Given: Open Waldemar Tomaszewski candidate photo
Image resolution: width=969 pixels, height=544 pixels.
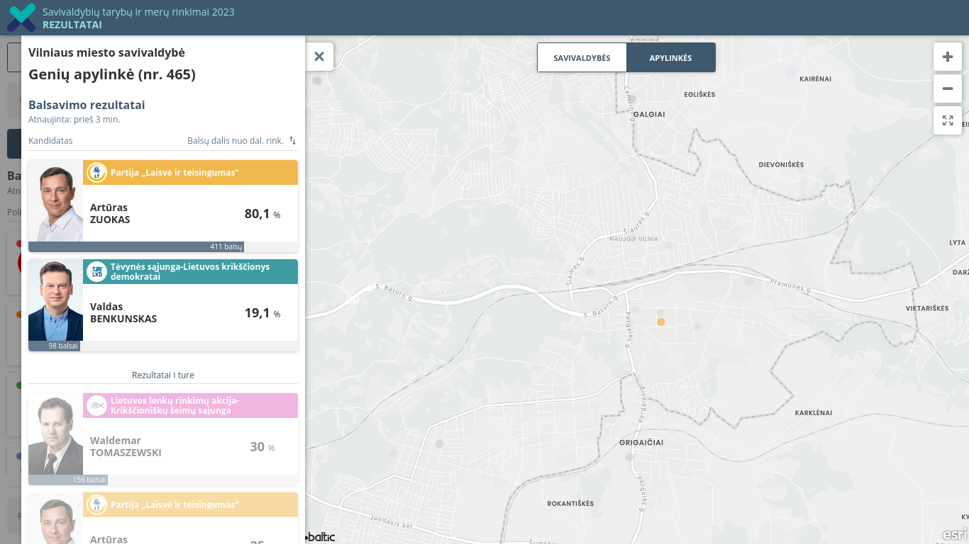Looking at the screenshot, I should click(x=56, y=436).
